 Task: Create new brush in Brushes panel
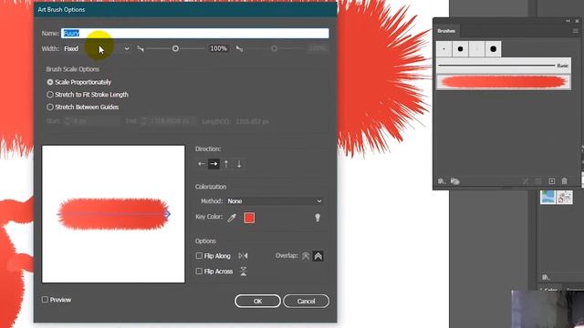pos(551,181)
